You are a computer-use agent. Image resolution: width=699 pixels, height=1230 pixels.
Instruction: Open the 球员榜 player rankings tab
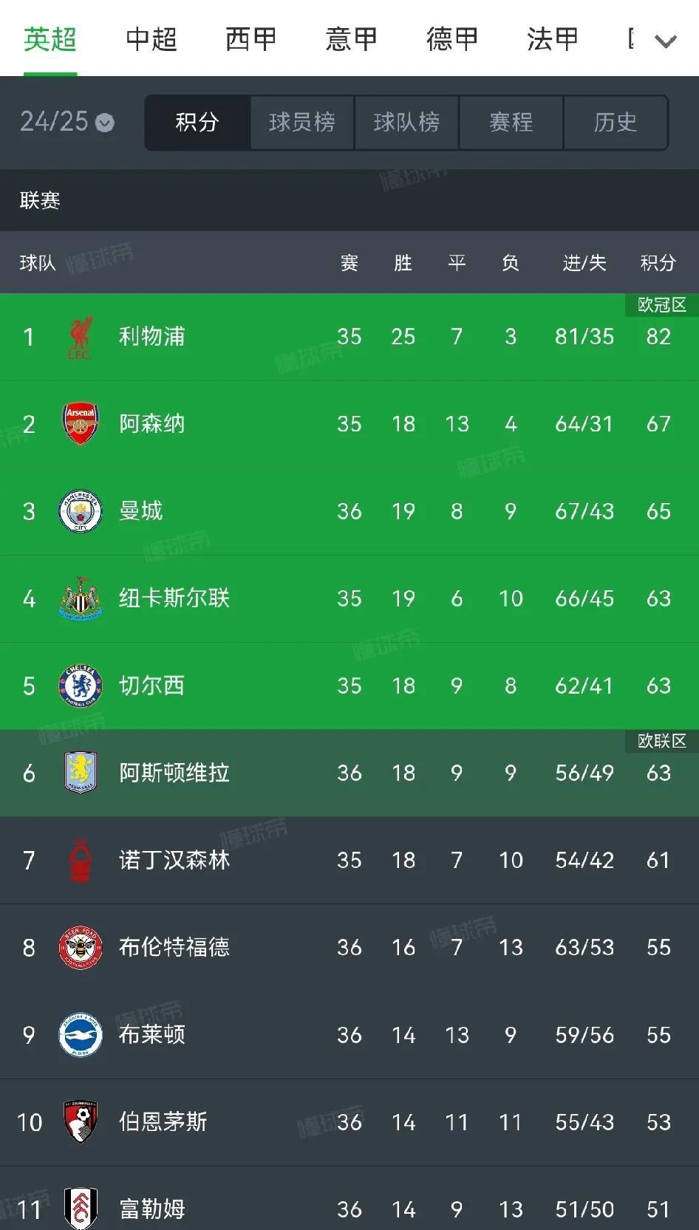pos(302,122)
